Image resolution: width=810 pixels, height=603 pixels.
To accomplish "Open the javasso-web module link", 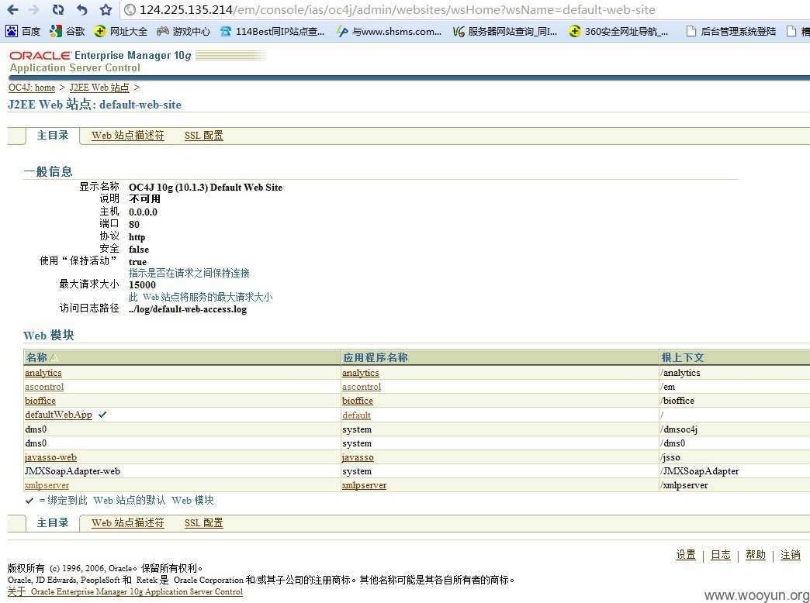I will click(x=50, y=457).
